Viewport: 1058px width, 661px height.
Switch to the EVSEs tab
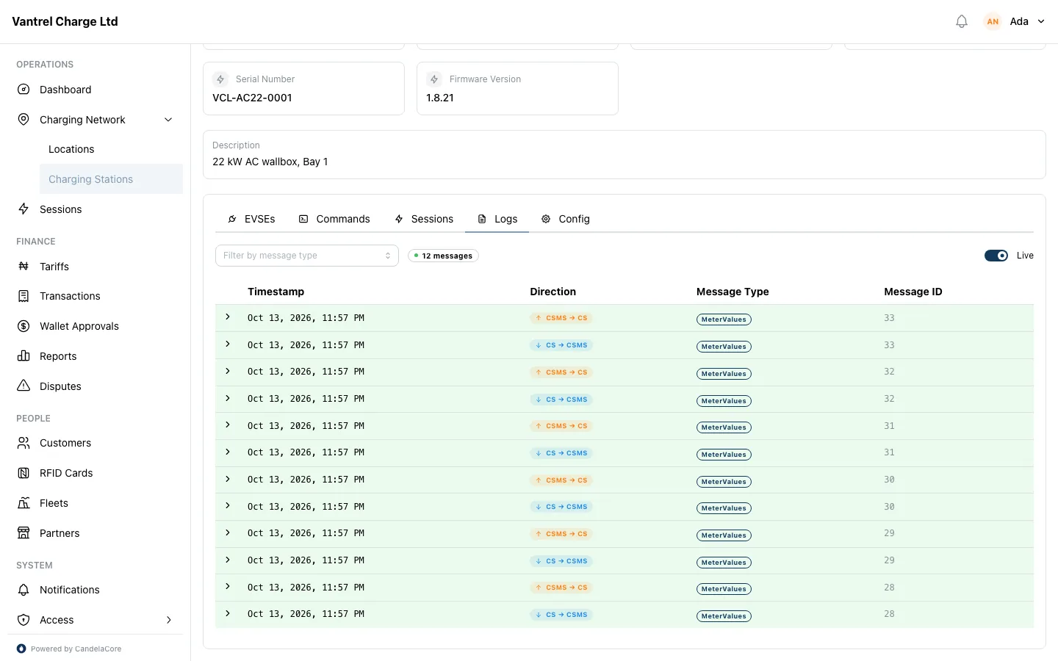point(251,219)
